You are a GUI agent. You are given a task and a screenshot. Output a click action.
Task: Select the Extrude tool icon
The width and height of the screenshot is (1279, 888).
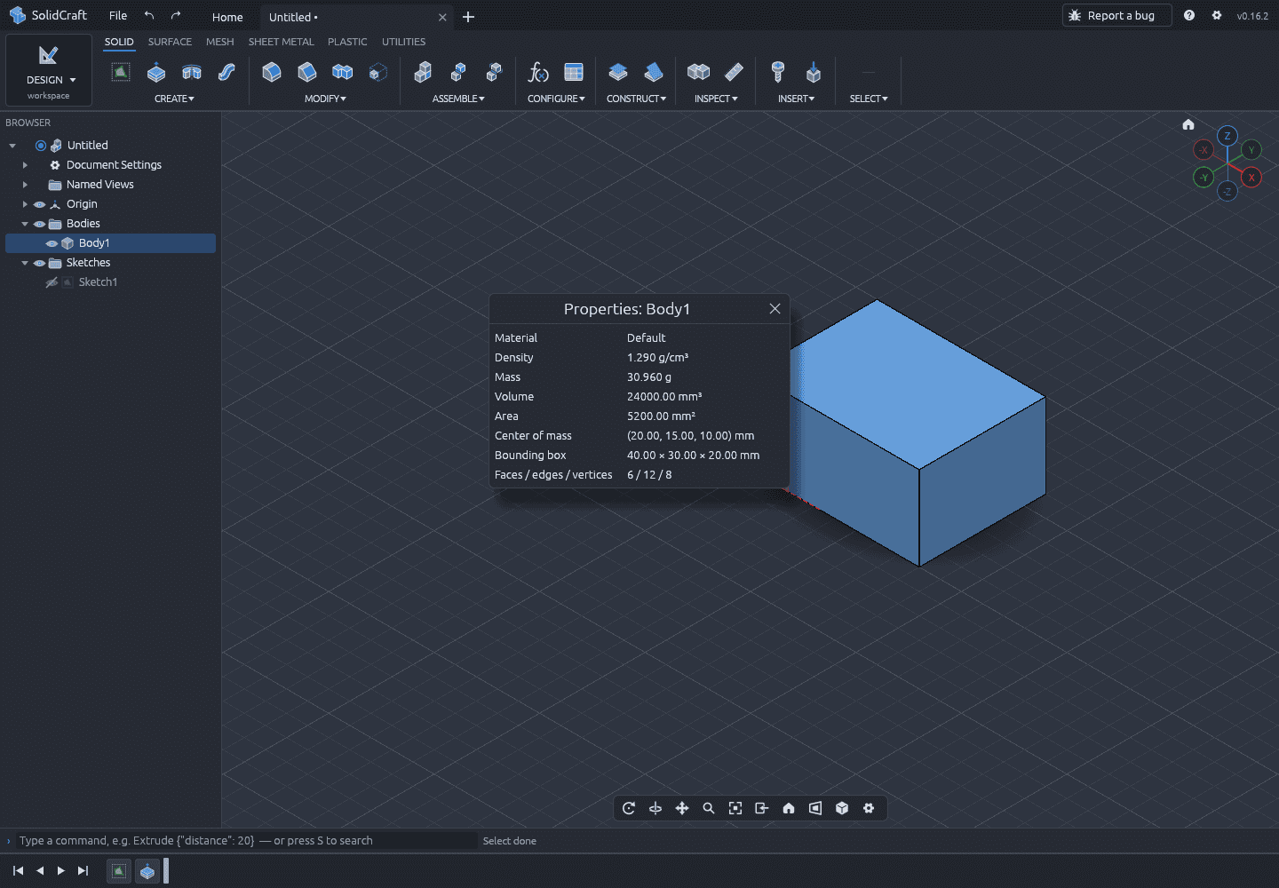[156, 72]
